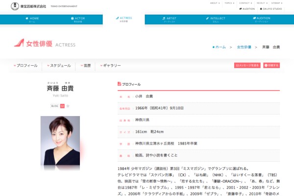Click the 女性俳優 breadcrumb link
The height and width of the screenshot is (196, 294).
point(244,47)
